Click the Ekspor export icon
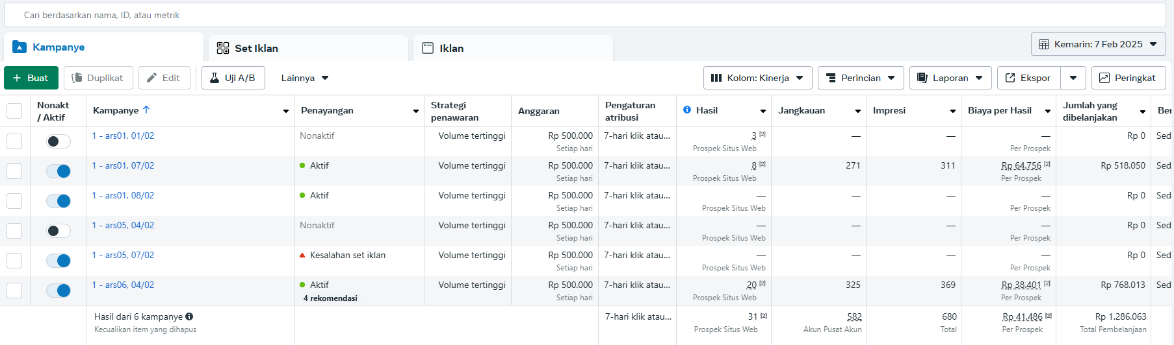The image size is (1174, 345). tap(1010, 78)
